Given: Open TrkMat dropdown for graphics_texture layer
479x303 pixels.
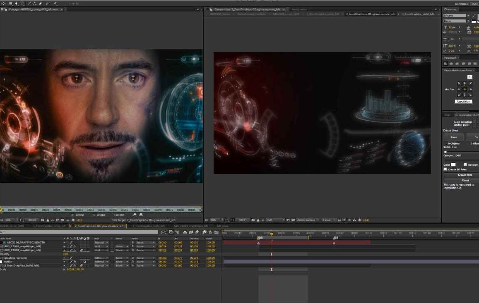Looking at the screenshot, I should (x=122, y=258).
